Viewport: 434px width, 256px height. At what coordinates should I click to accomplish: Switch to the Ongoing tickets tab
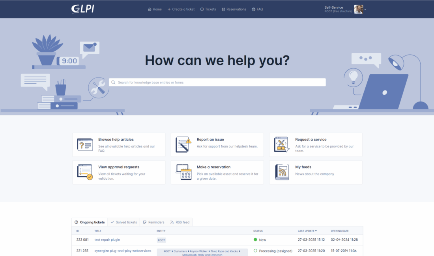90,222
